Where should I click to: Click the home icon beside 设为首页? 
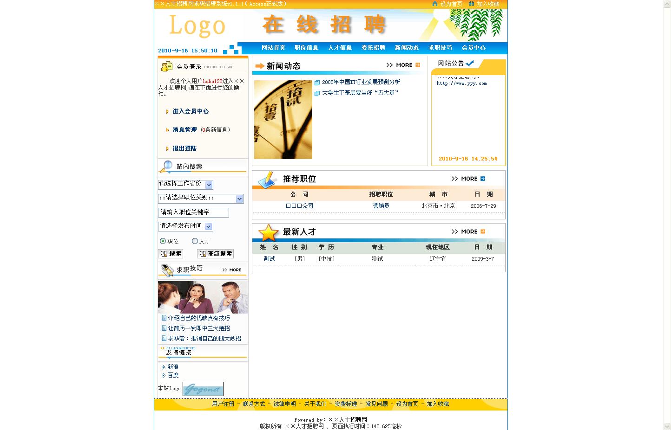[435, 4]
